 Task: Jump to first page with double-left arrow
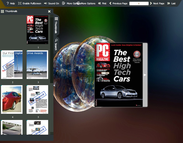pos(99,3)
